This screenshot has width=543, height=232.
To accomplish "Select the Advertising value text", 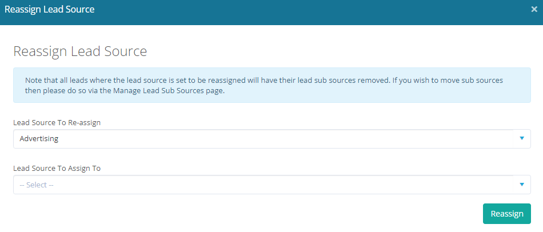I will click(39, 139).
